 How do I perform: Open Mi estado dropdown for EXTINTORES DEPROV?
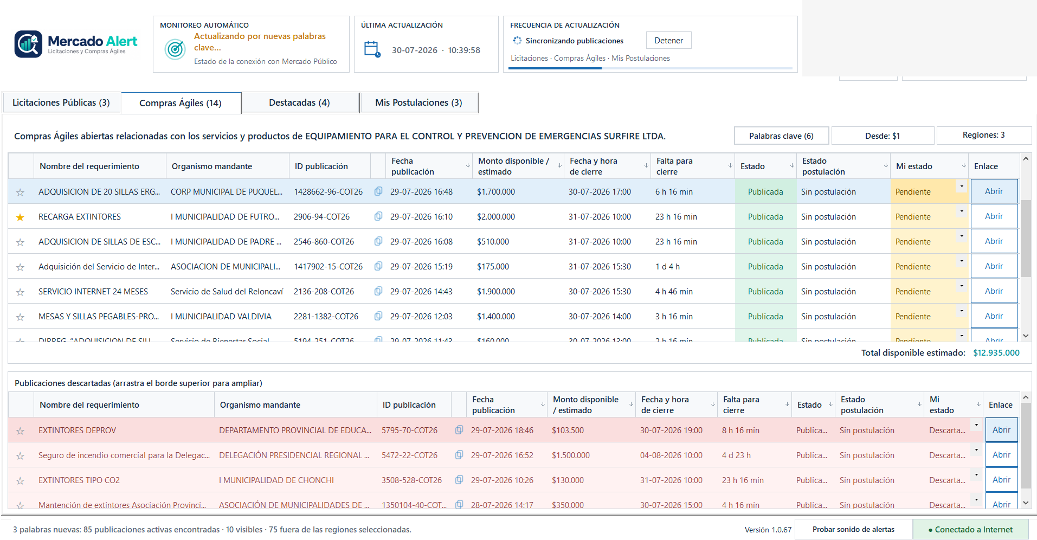tap(977, 425)
